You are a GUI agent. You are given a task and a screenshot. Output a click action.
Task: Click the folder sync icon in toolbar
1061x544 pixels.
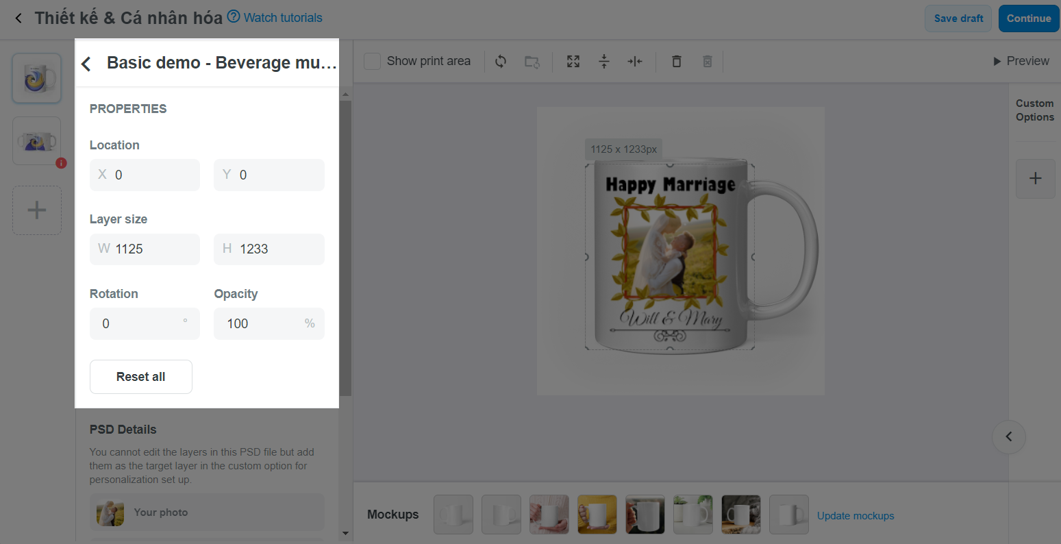pyautogui.click(x=532, y=62)
